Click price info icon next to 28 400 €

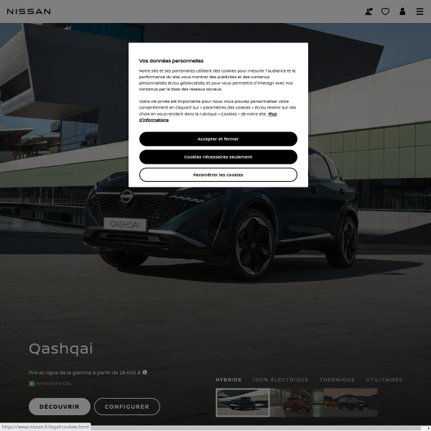145,372
